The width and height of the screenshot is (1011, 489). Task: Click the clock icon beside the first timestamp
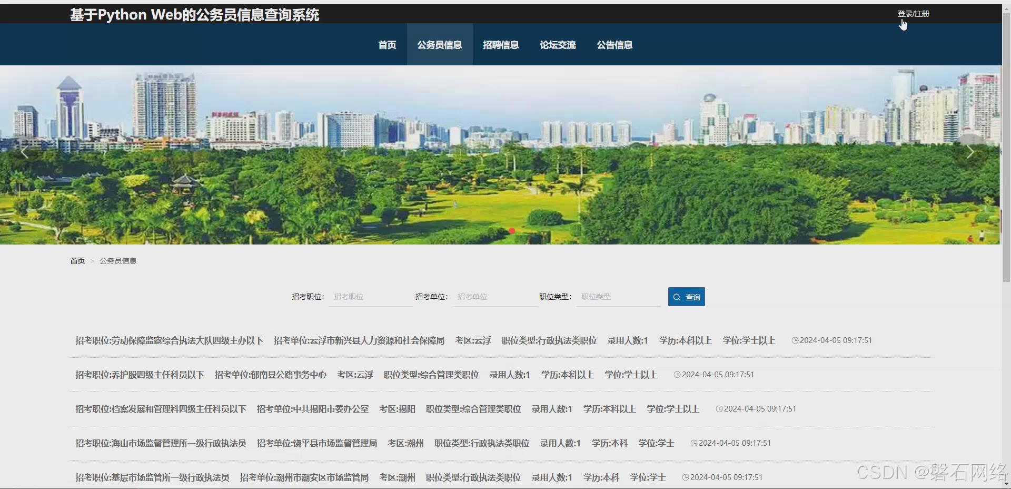coord(795,340)
